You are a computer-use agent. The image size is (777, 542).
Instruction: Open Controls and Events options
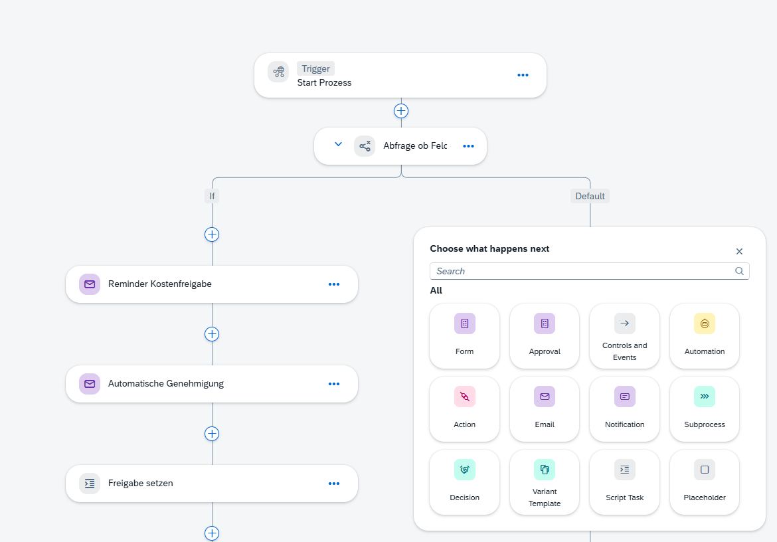click(624, 336)
